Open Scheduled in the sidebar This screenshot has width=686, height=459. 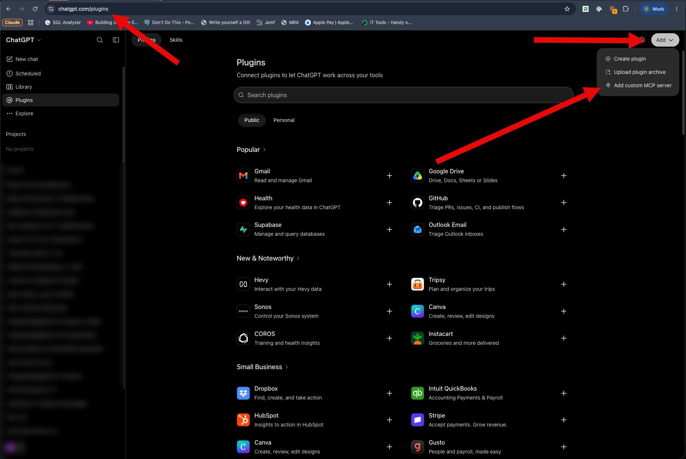click(61, 74)
